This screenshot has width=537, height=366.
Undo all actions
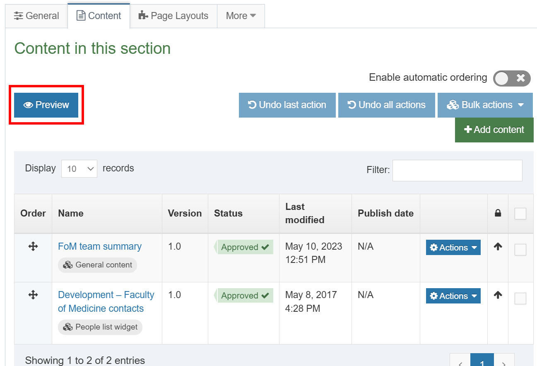click(387, 105)
